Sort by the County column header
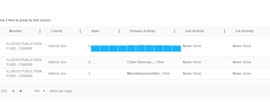 pyautogui.click(x=57, y=31)
